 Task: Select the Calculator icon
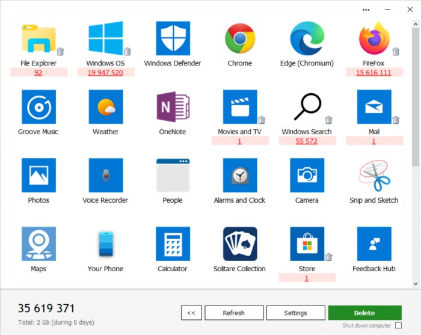(x=173, y=244)
